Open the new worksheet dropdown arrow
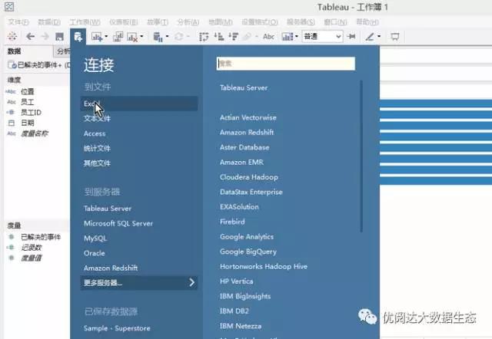 coord(106,37)
